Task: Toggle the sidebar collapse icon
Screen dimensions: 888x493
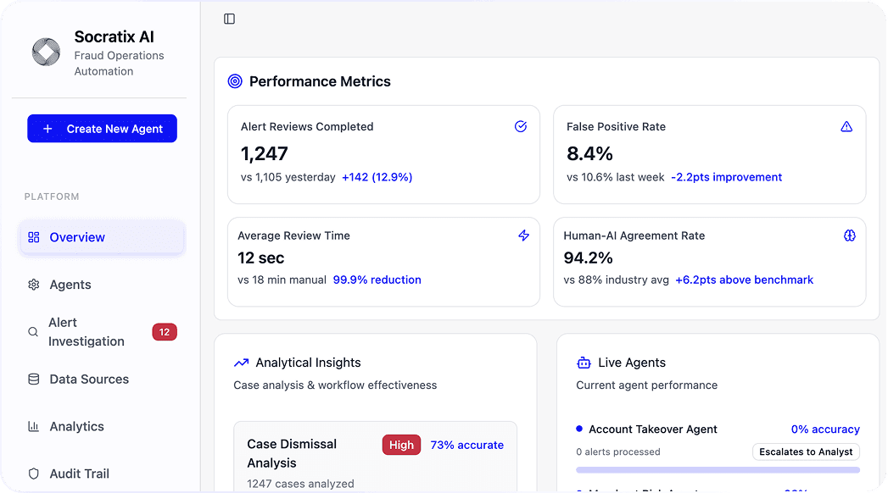Action: 229,19
